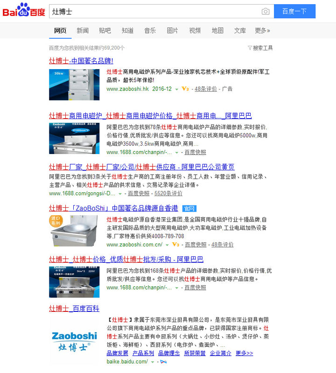
Task: Expand the arrow next to baike.baidu.com
Action: click(x=152, y=362)
